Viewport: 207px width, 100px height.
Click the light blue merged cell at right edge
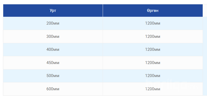point(205,56)
